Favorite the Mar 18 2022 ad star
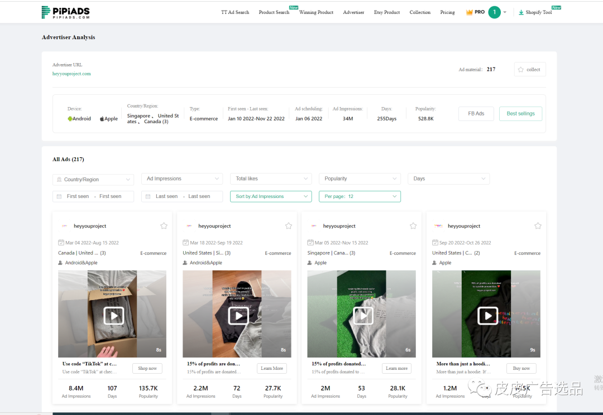 click(289, 226)
